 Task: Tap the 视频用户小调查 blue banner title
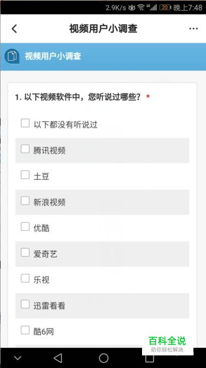(53, 56)
